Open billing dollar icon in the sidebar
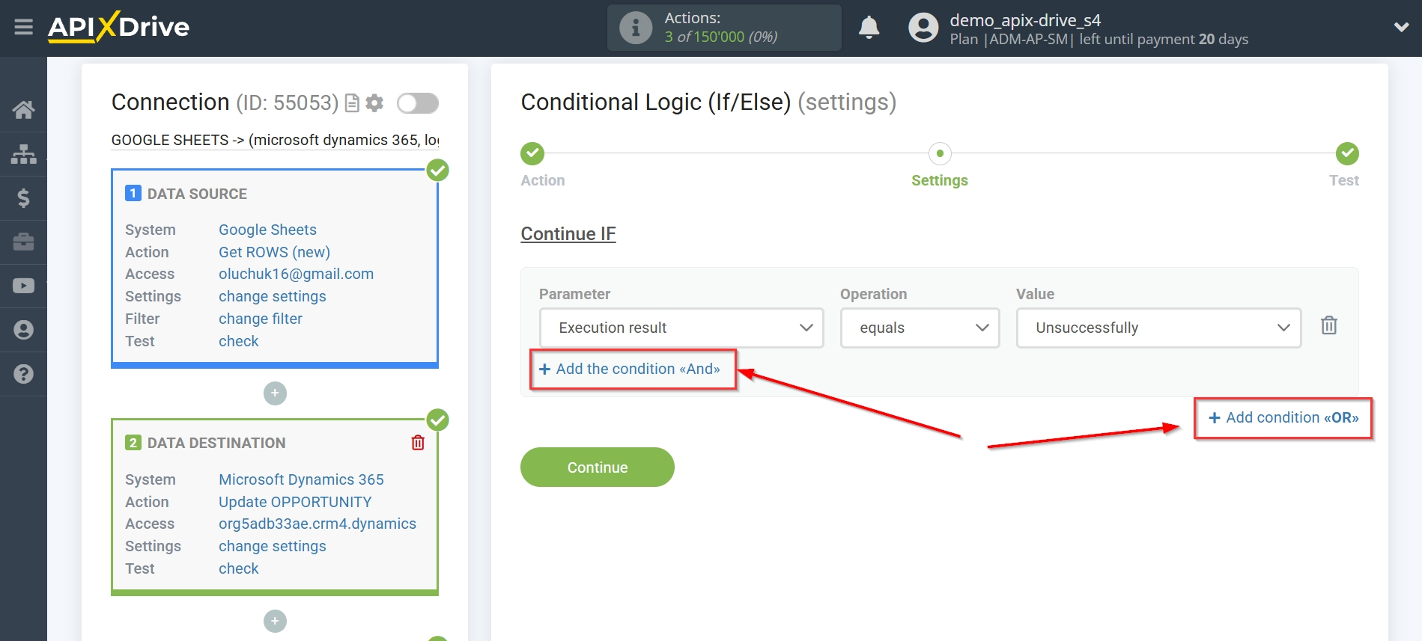 (x=23, y=198)
